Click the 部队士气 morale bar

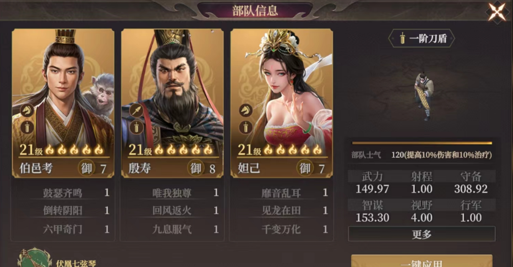[x=422, y=143]
